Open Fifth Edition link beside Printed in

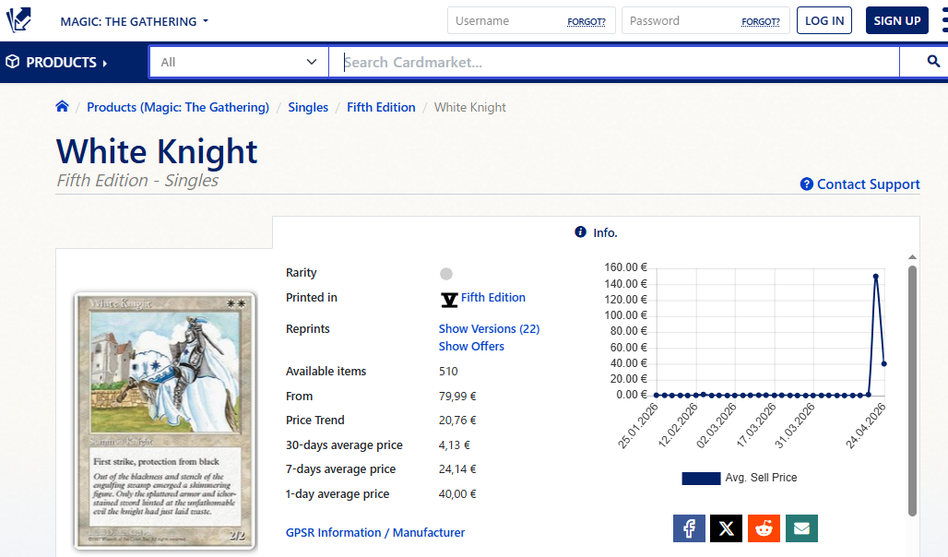click(492, 298)
